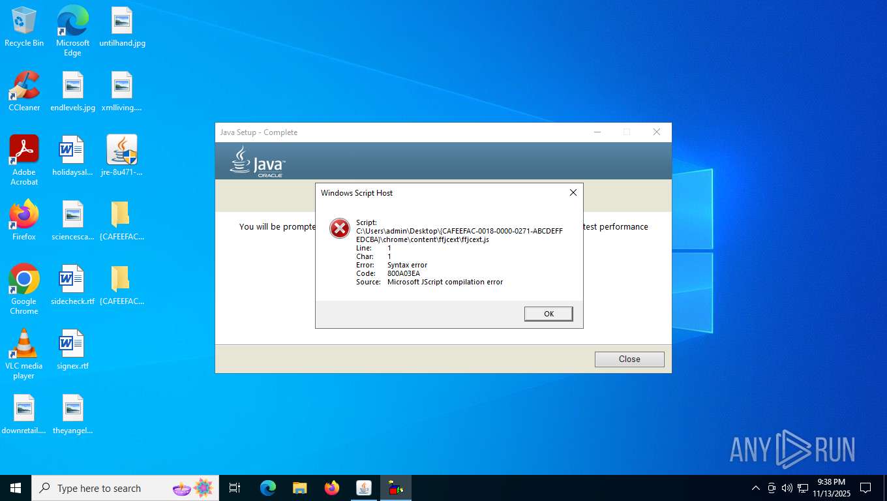This screenshot has width=887, height=501.
Task: Switch to the colorful blocks taskbar app
Action: point(396,488)
